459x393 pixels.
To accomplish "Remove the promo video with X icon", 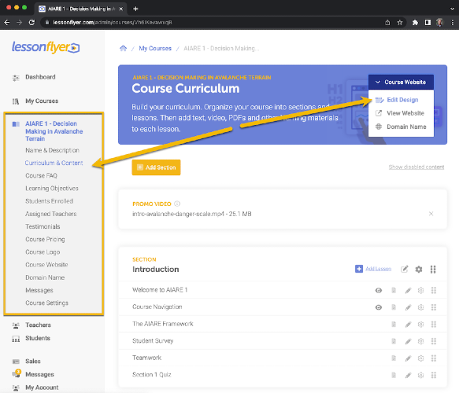I will click(431, 214).
